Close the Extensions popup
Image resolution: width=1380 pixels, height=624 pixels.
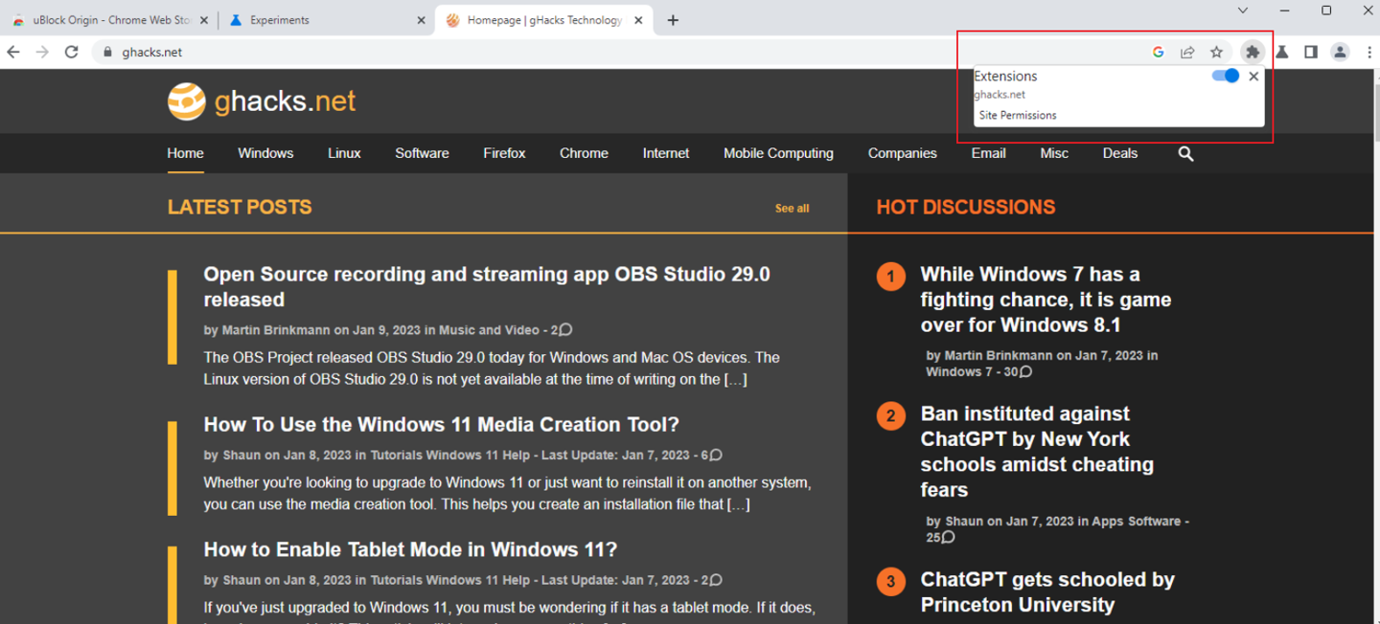tap(1253, 76)
